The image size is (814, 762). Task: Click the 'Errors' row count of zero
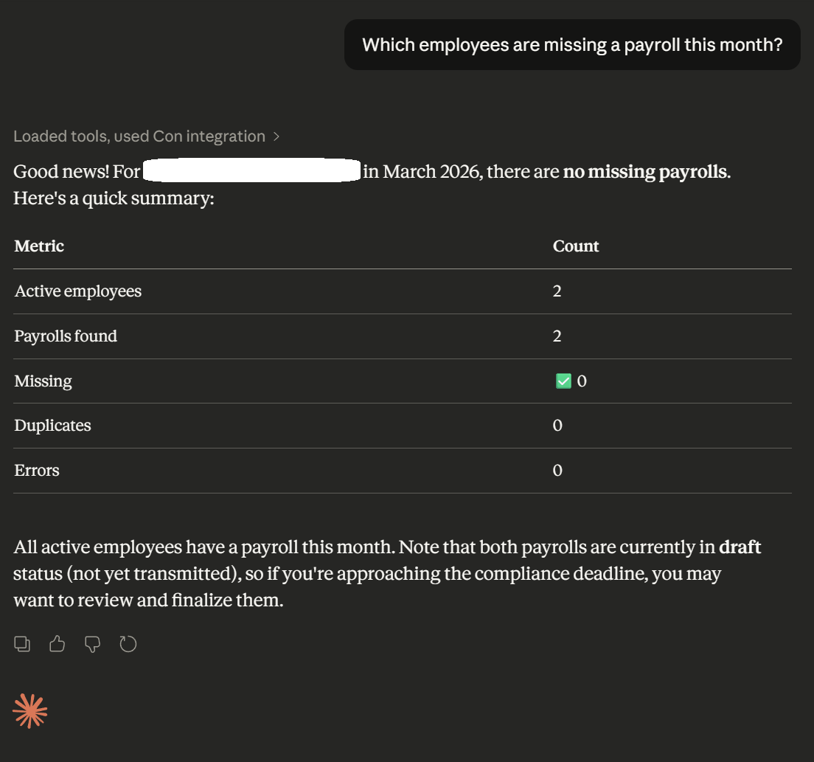[557, 470]
